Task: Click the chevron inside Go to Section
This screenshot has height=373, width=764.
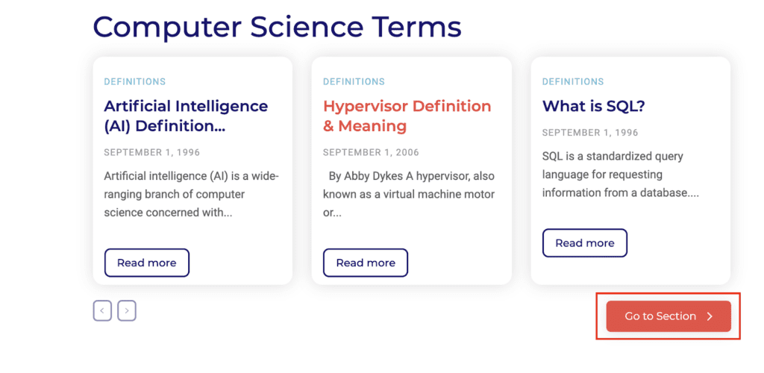Action: (710, 316)
